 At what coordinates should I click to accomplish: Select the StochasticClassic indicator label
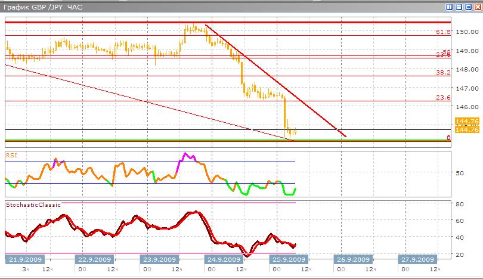[x=33, y=204]
